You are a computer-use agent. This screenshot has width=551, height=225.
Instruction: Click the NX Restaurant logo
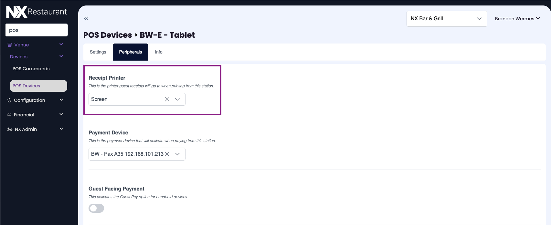point(36,12)
